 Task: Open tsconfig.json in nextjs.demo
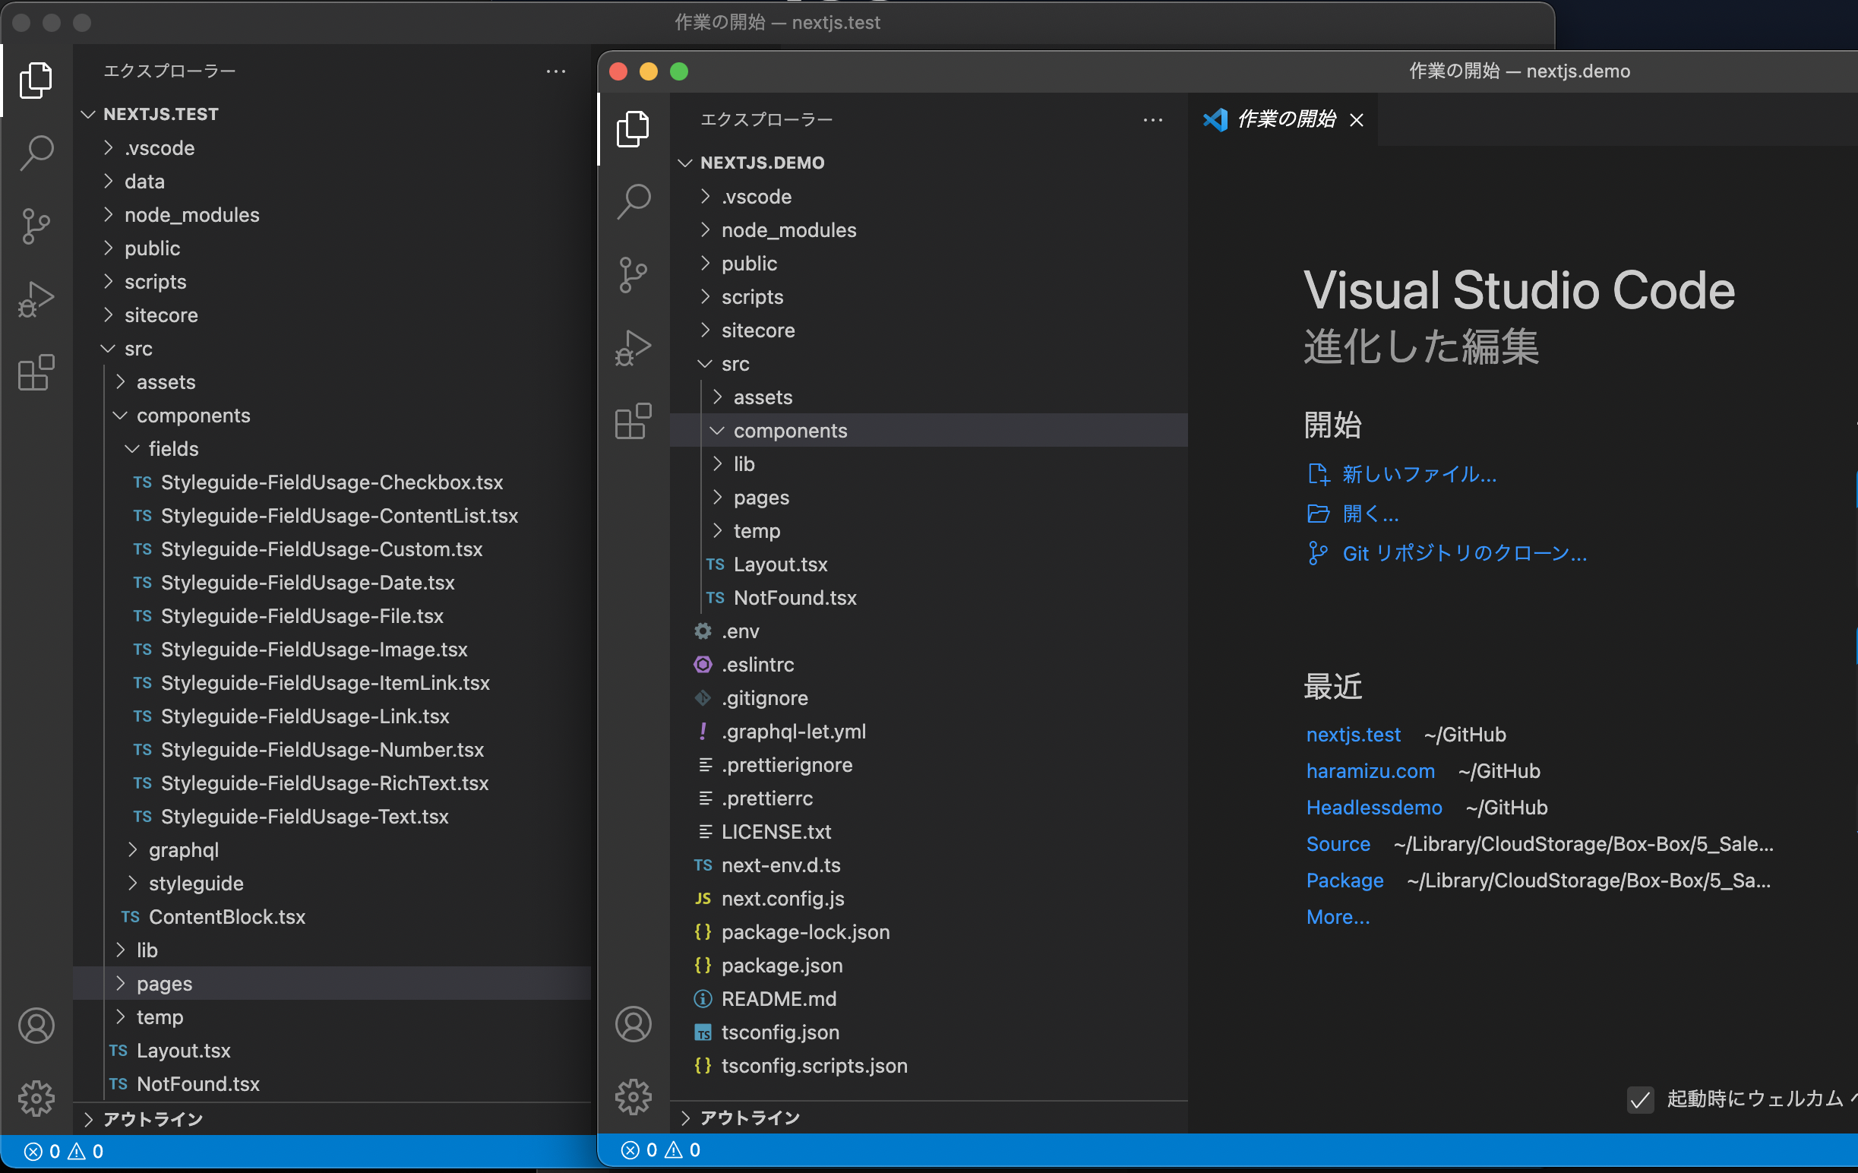[x=929, y=1032]
